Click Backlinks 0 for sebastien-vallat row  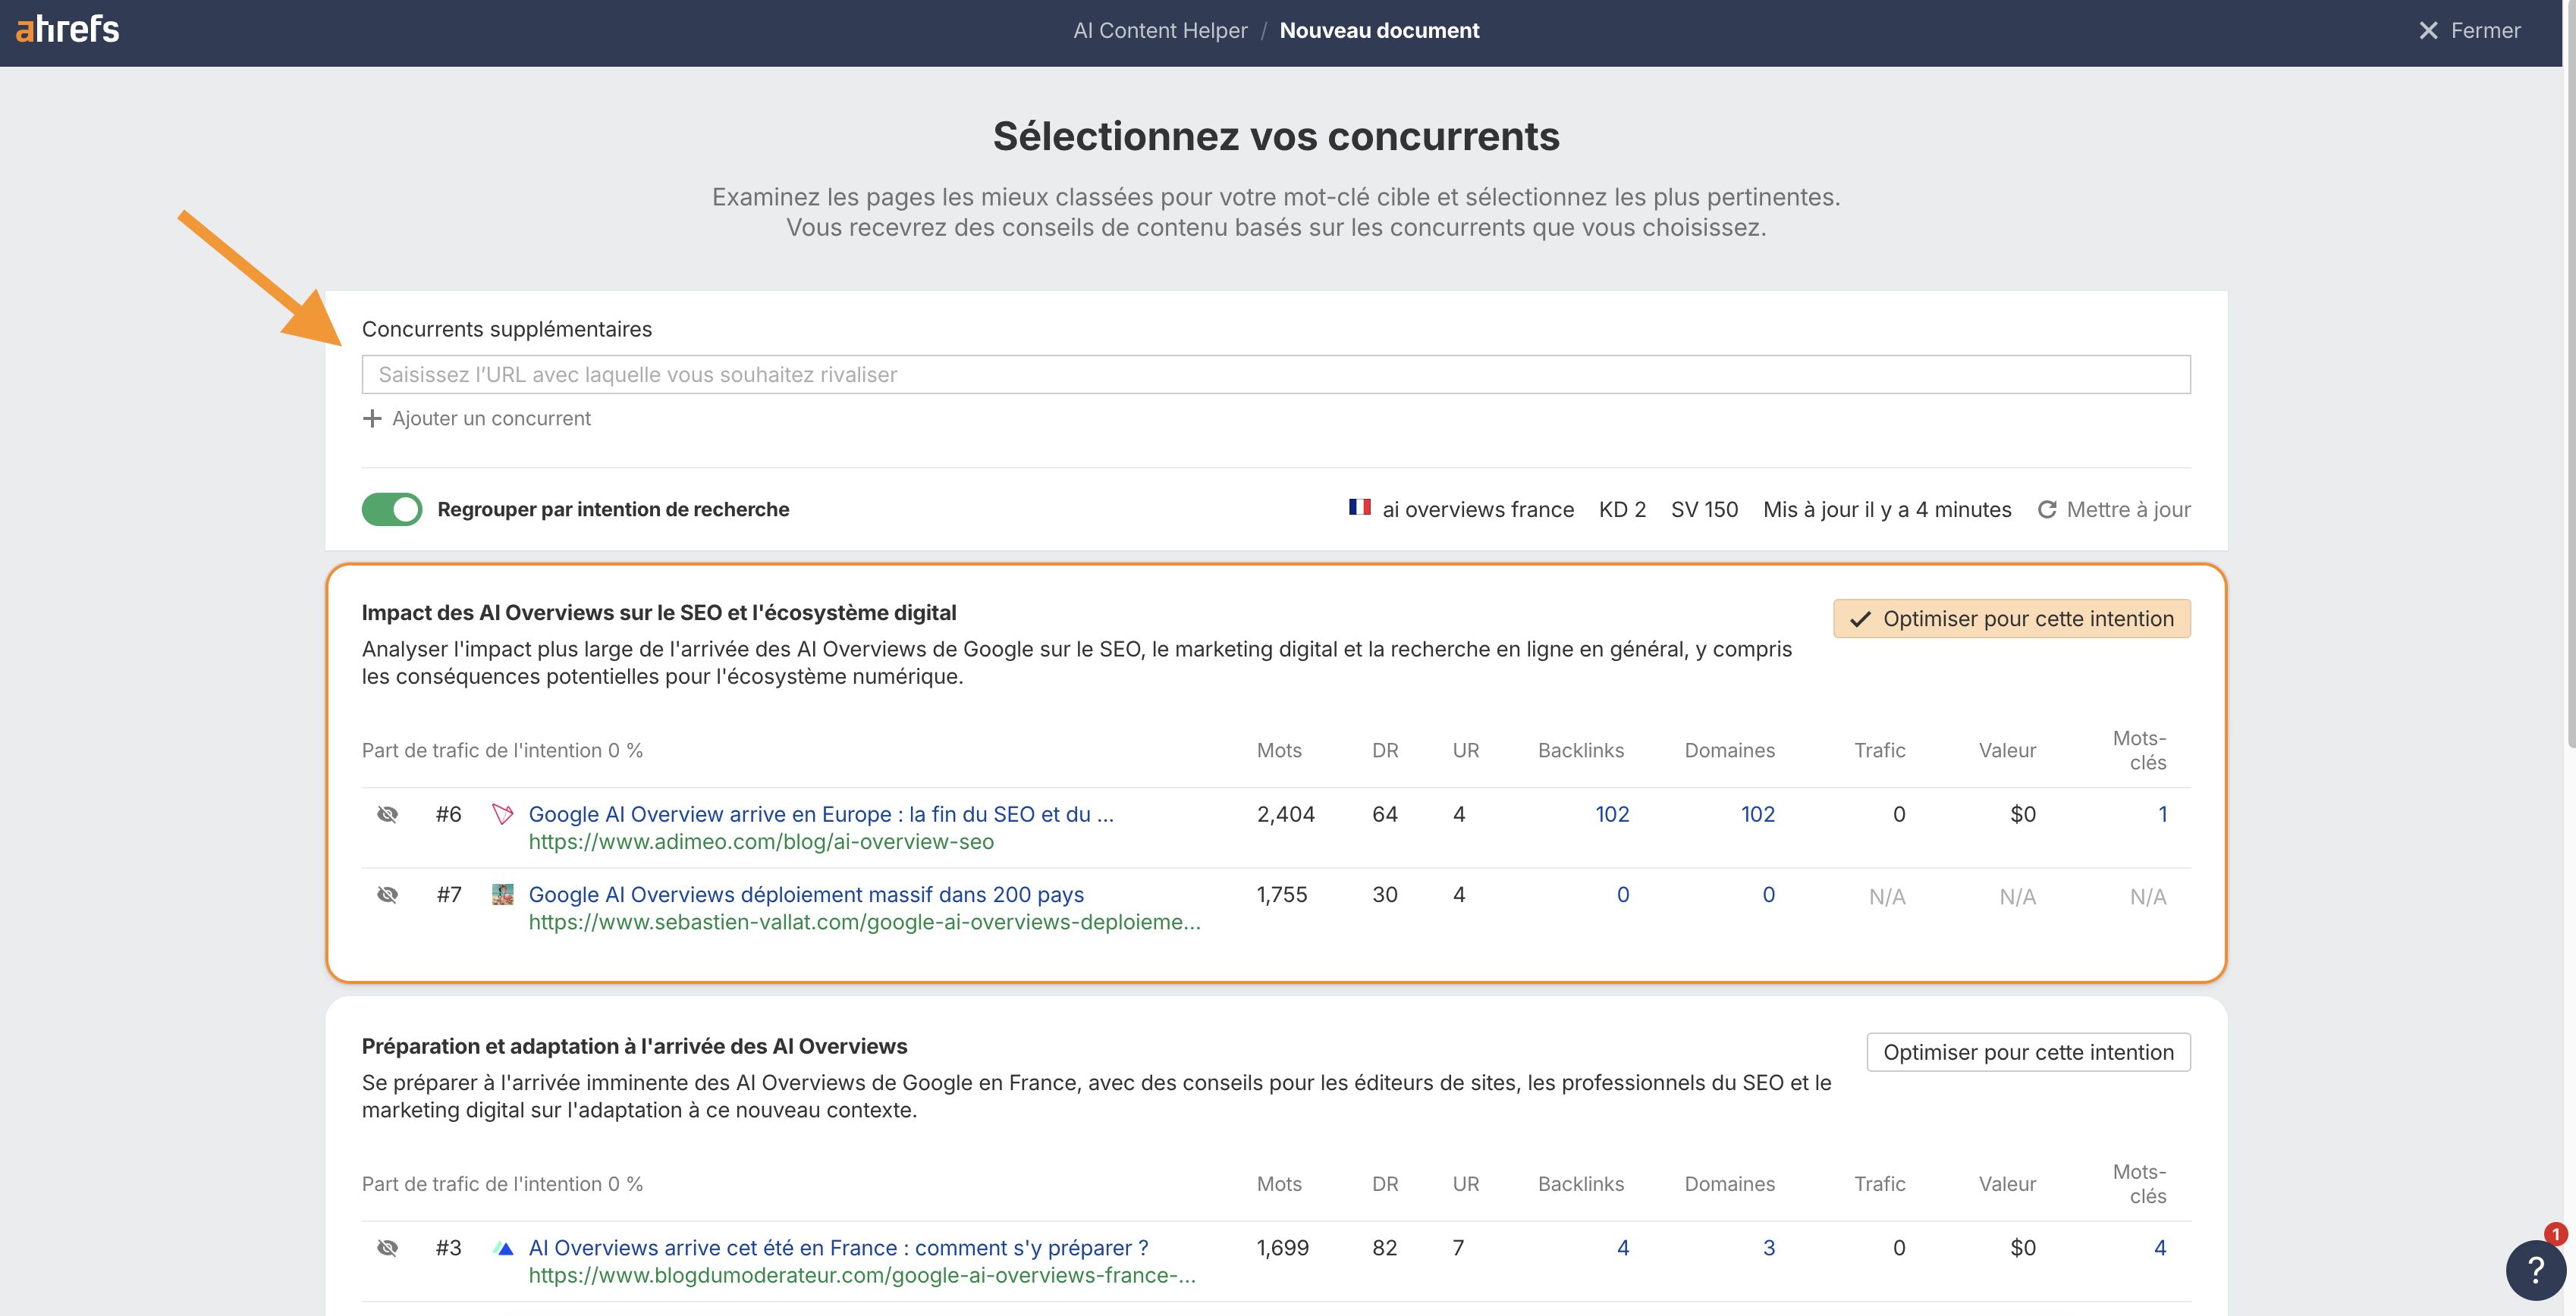click(x=1623, y=895)
